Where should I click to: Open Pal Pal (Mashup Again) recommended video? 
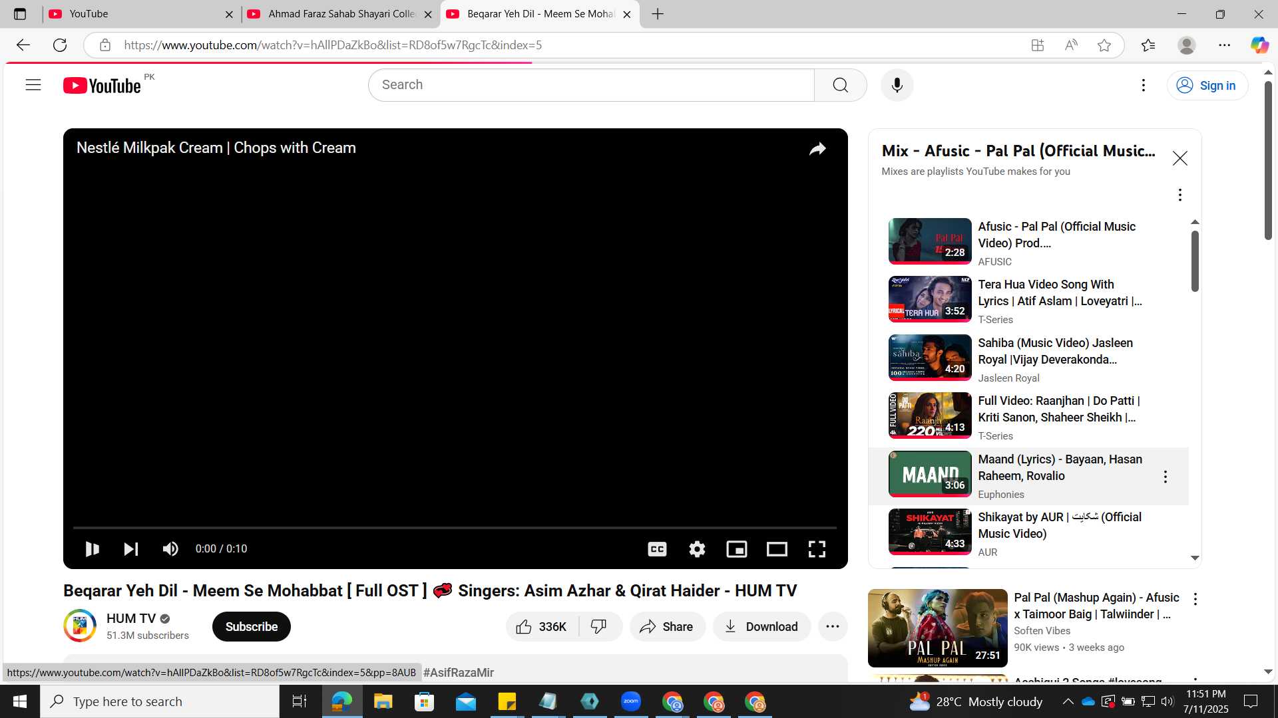pos(1096,606)
